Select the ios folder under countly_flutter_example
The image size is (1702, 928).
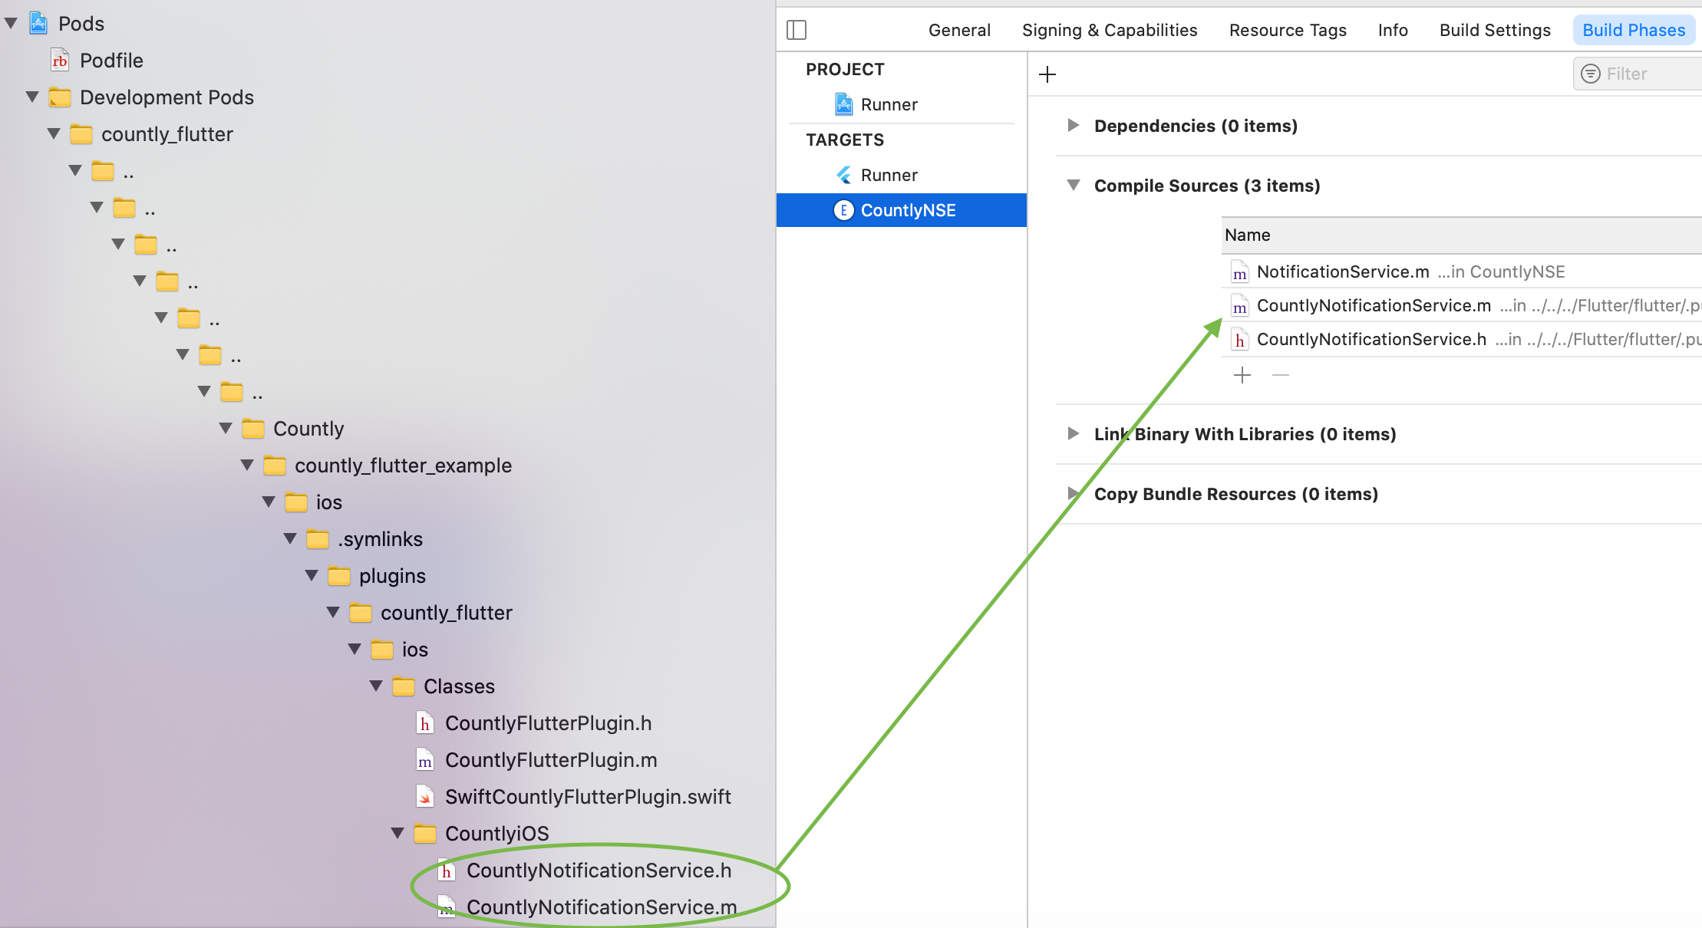coord(329,502)
